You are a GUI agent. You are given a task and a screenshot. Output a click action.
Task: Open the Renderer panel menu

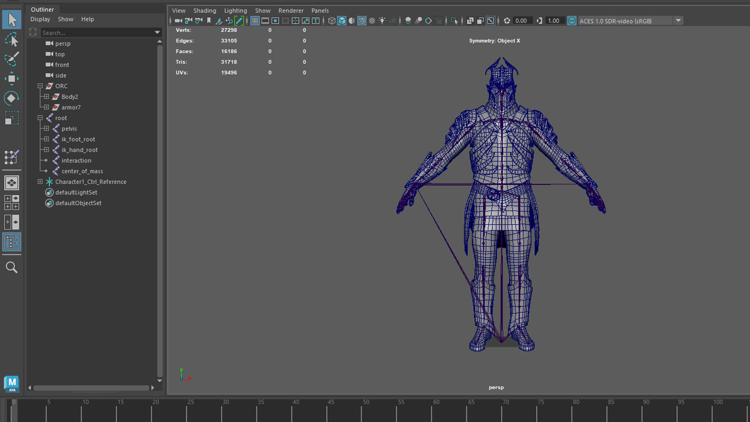click(x=291, y=11)
